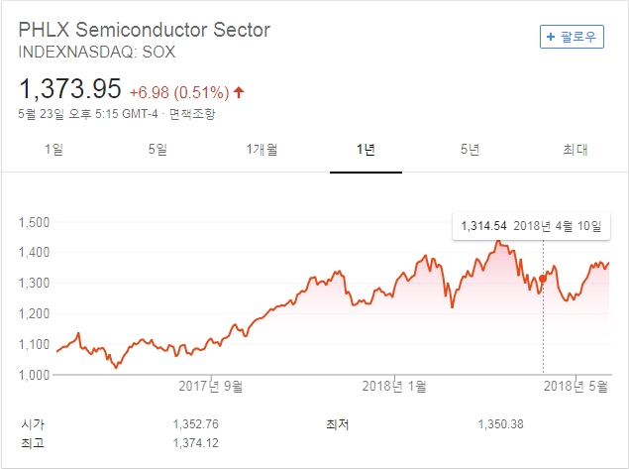Select the 1년 tab
The width and height of the screenshot is (629, 469).
[x=366, y=150]
